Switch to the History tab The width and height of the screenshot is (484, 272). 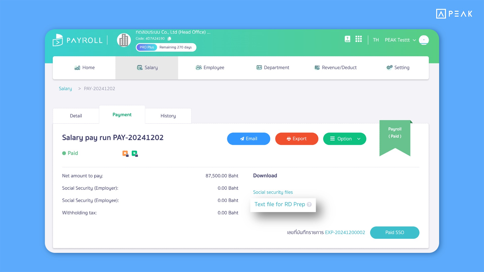coord(168,115)
